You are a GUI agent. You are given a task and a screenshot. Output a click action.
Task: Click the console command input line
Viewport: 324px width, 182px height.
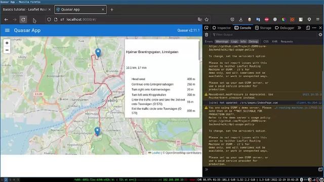pyautogui.click(x=262, y=169)
